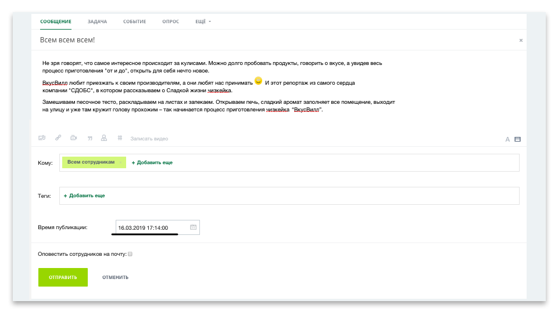Click the publication time field '16.03.2019 17:14:00'
The width and height of the screenshot is (558, 315).
(158, 227)
